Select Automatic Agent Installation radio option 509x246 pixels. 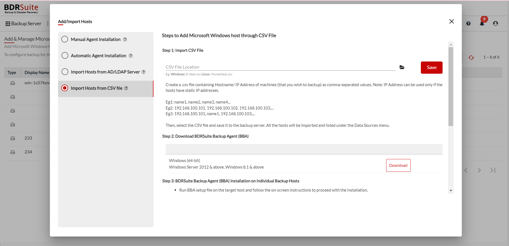65,56
